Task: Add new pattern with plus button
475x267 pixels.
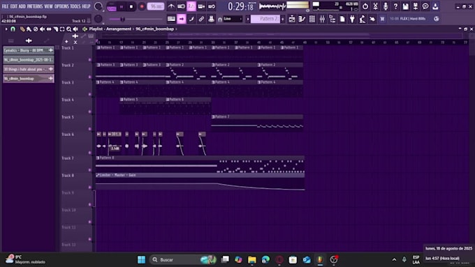Action: (283, 19)
